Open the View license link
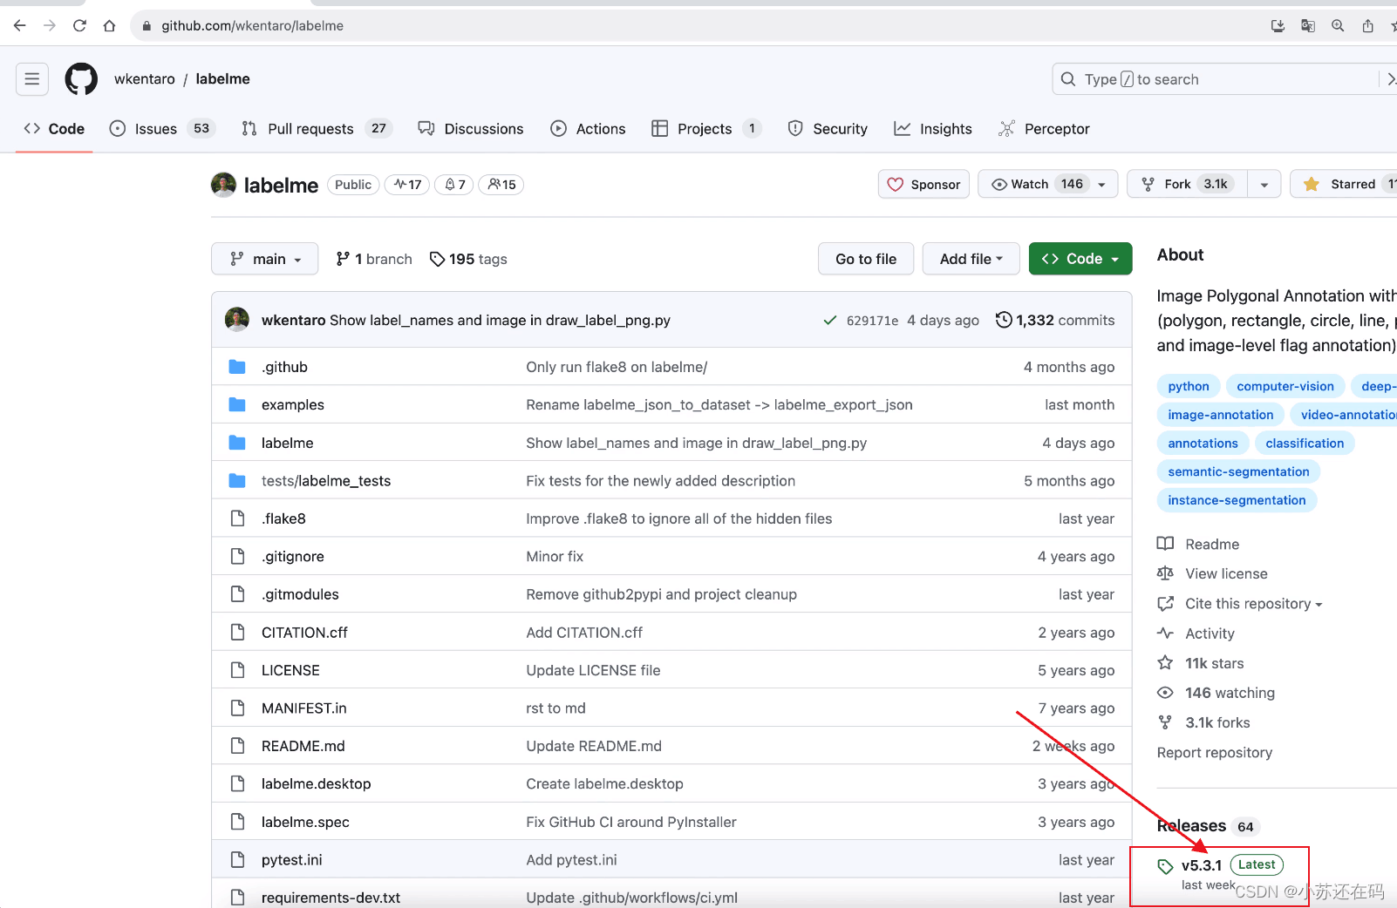This screenshot has width=1397, height=908. [x=1212, y=573]
